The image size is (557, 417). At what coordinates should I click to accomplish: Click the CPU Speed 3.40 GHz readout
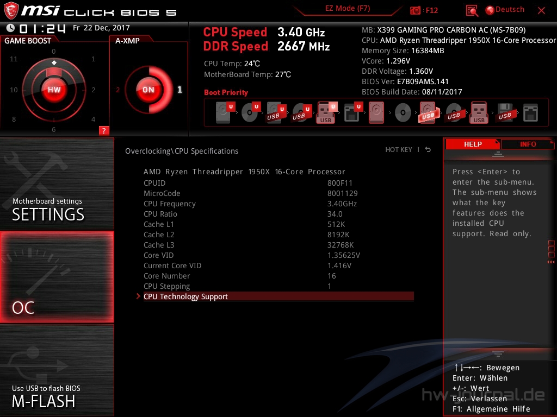pyautogui.click(x=264, y=32)
